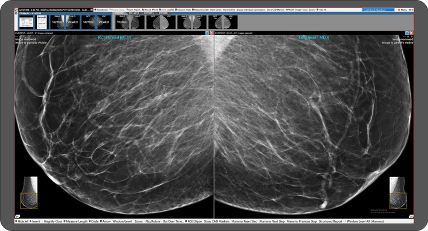The width and height of the screenshot is (428, 231).
Task: Choose the Mark Center tool
Action: (x=216, y=10)
